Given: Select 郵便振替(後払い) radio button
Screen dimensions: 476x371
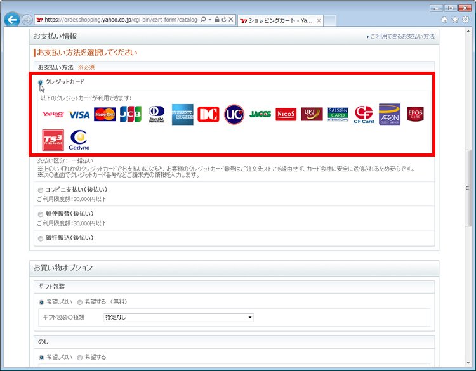Looking at the screenshot, I should (x=41, y=214).
